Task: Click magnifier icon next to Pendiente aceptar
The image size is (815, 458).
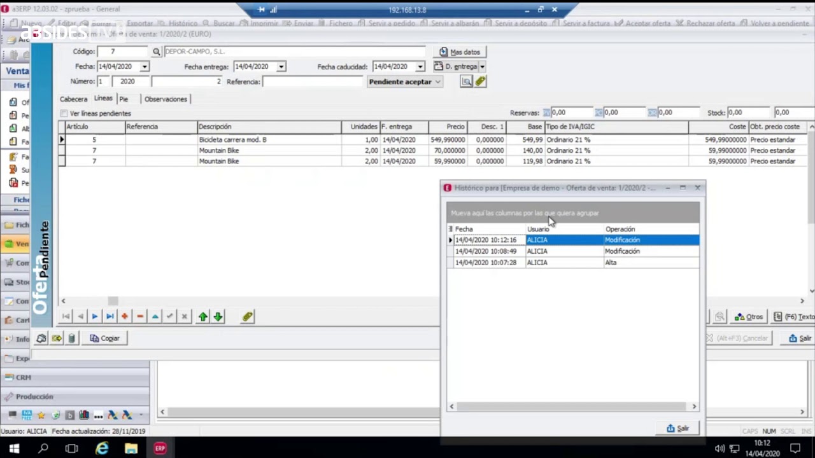Action: point(467,81)
